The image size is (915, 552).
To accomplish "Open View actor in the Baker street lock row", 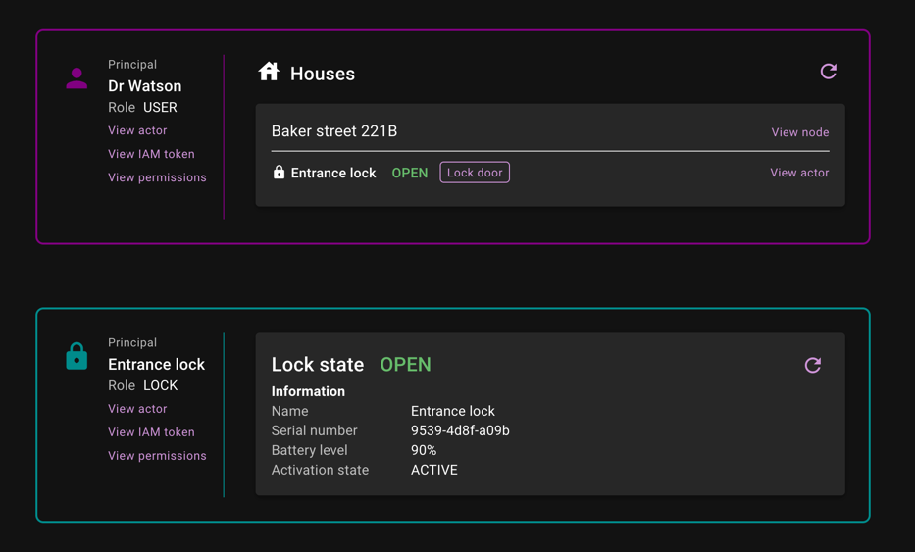I will click(x=799, y=173).
